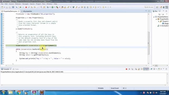
Task: Click the Resume debug button
Action: click(x=20, y=7)
